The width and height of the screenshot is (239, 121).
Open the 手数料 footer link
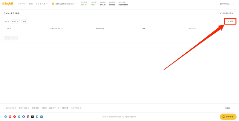click(x=44, y=108)
